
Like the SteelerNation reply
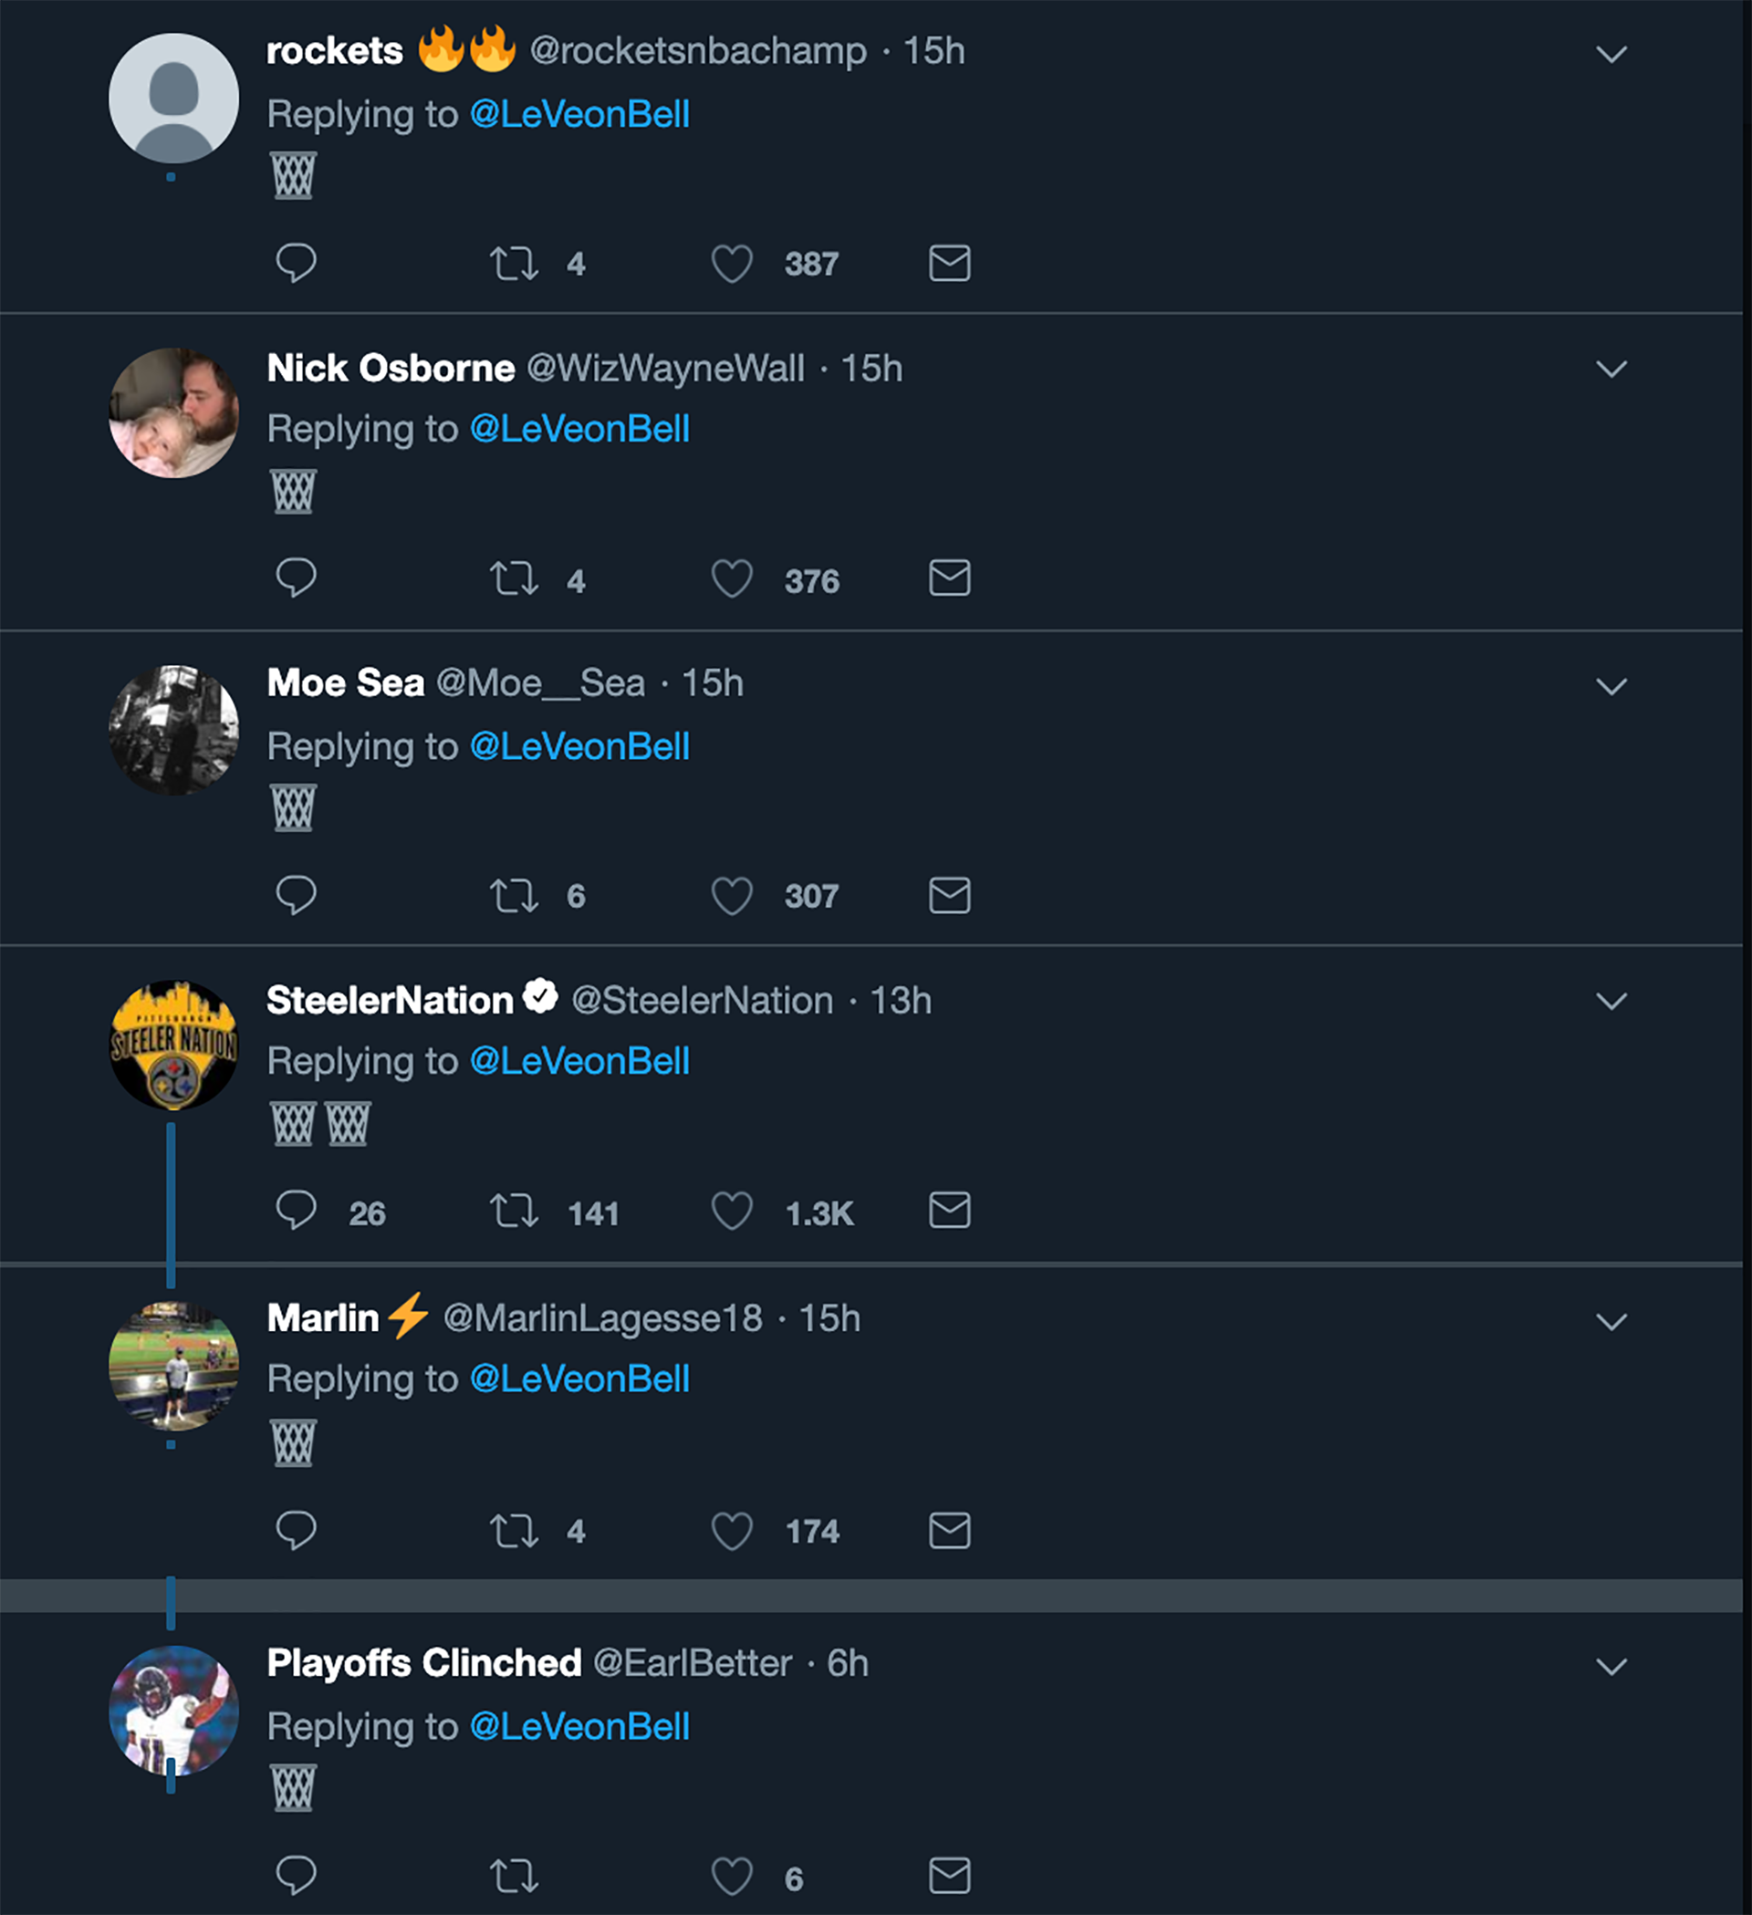(732, 1211)
